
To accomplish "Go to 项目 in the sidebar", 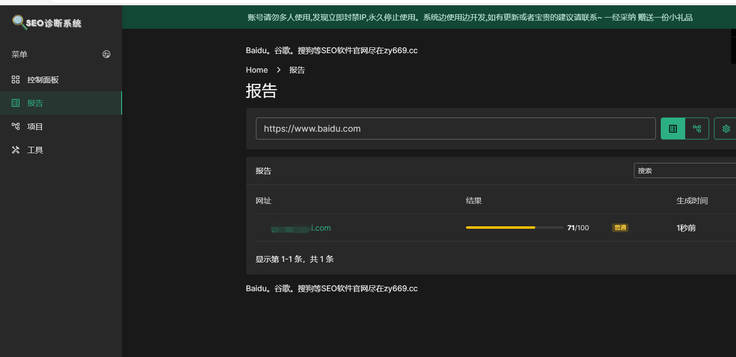I will point(35,127).
